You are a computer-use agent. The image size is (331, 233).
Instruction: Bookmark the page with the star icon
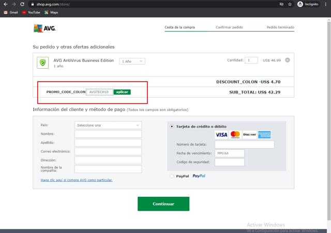tap(290, 4)
